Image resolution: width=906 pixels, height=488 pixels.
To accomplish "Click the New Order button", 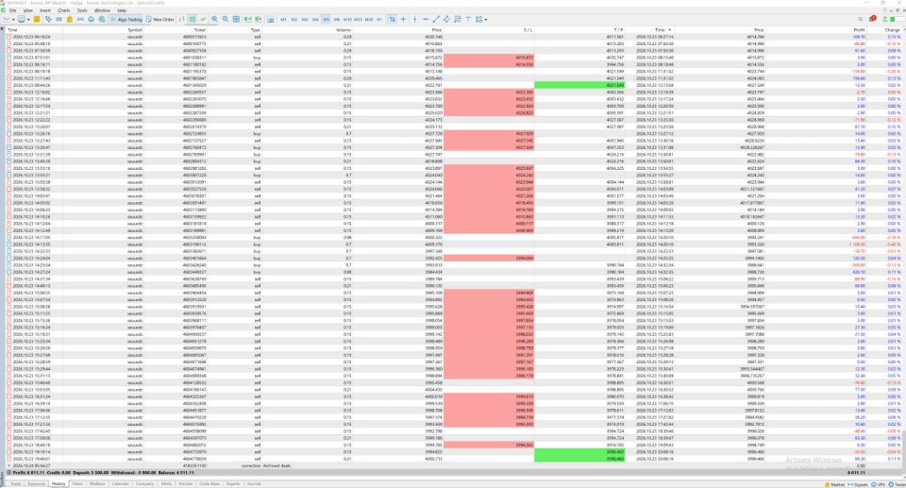I will [x=160, y=19].
